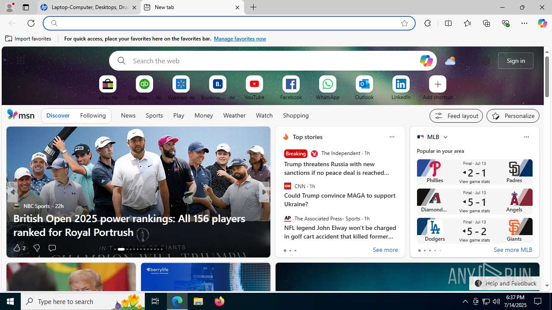This screenshot has width=552, height=310.
Task: Open the Weather section
Action: [x=234, y=115]
